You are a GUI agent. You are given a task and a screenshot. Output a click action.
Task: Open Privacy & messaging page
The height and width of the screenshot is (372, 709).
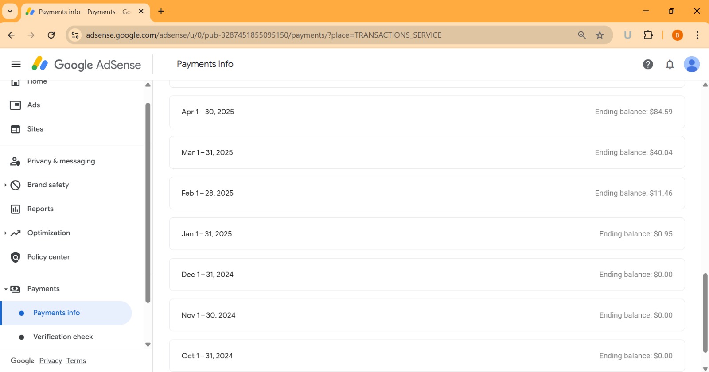[61, 161]
